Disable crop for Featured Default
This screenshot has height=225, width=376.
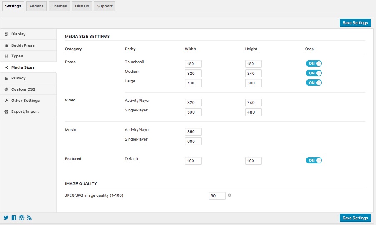[313, 161]
